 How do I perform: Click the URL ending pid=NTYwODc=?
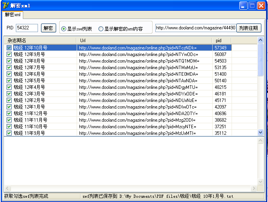[x=139, y=54]
